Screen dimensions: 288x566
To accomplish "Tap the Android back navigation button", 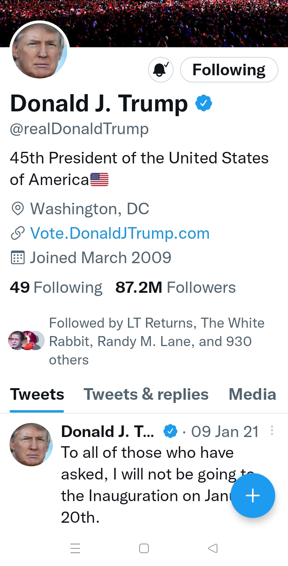I will 213,548.
